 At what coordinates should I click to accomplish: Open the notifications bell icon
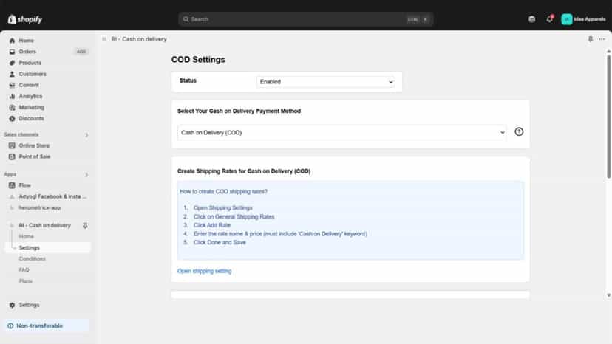pos(549,18)
